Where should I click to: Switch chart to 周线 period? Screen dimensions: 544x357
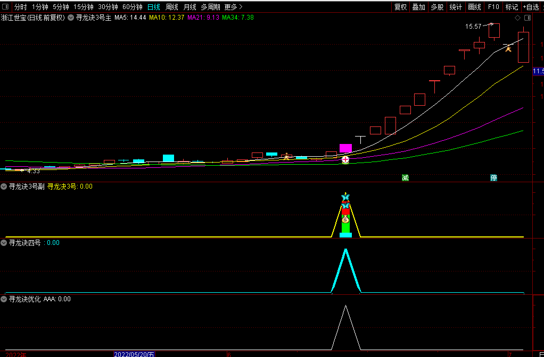171,7
